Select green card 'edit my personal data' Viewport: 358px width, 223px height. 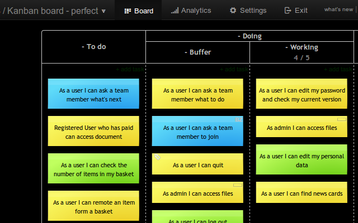click(302, 159)
